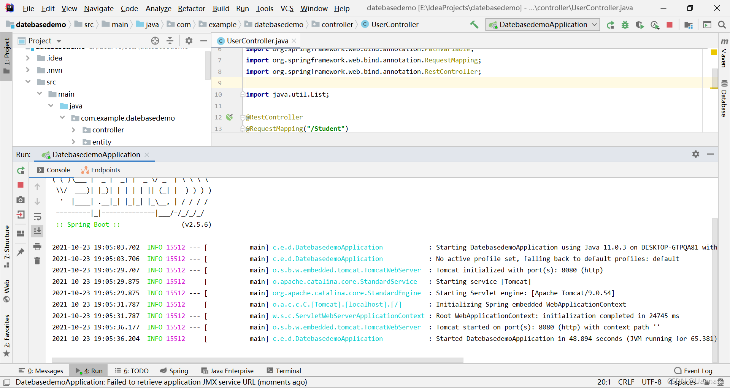Image resolution: width=730 pixels, height=388 pixels.
Task: Close the UserController.java editor tab
Action: tap(294, 41)
